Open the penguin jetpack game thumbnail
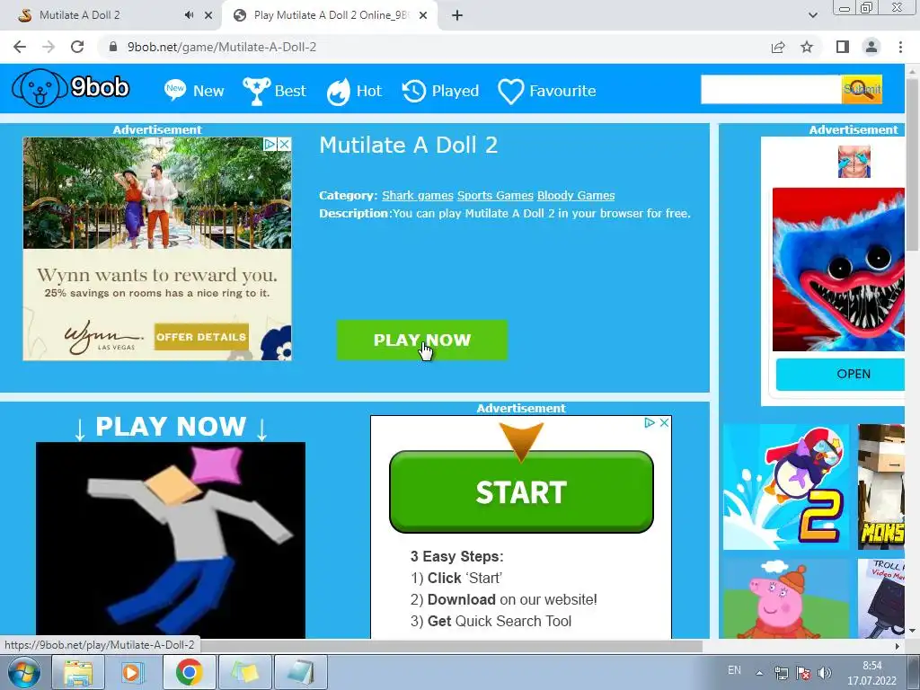This screenshot has height=690, width=920. (785, 487)
